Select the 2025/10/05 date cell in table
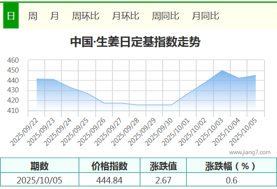 [x=40, y=180]
